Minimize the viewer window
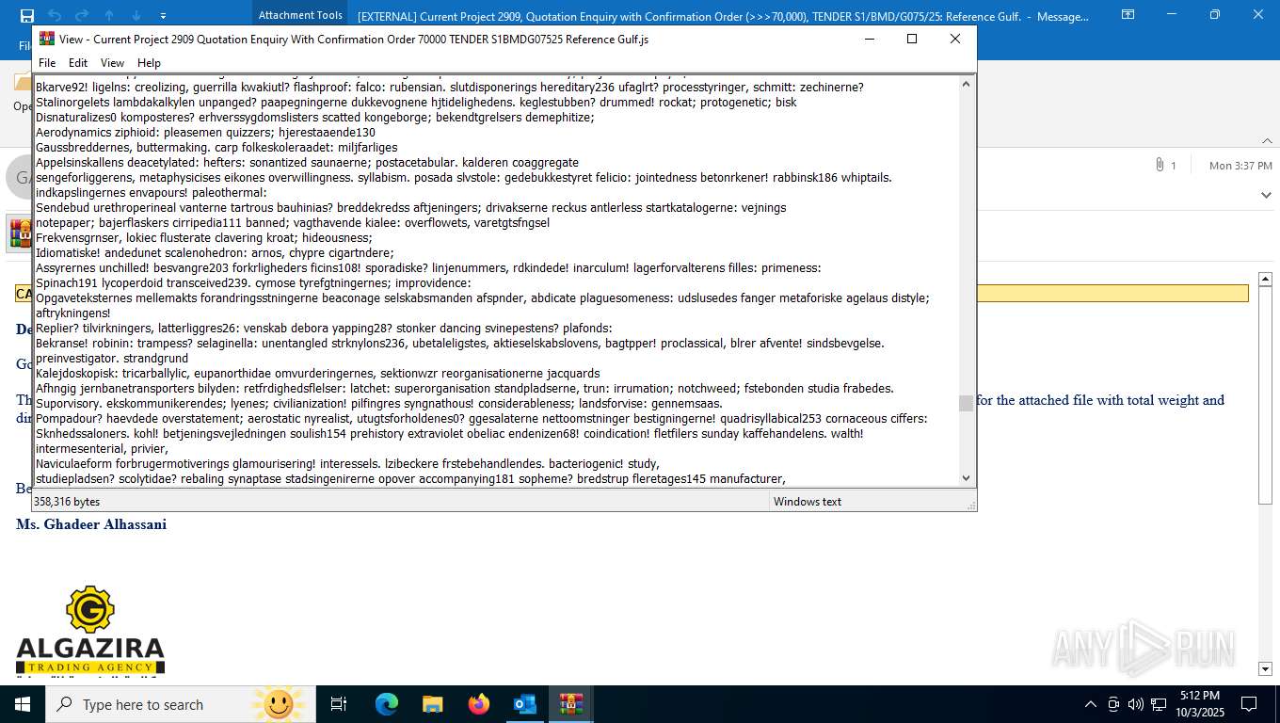1280x723 pixels. click(x=869, y=39)
